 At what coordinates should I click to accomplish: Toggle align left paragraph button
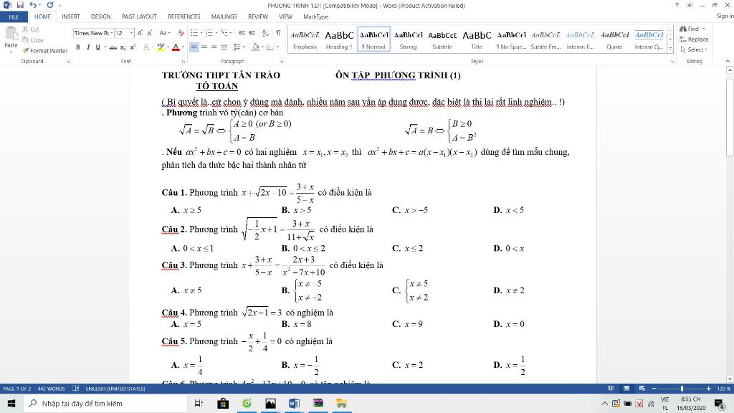coord(194,47)
